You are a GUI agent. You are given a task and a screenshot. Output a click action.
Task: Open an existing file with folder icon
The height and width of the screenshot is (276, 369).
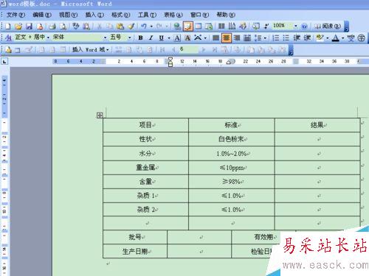click(18, 26)
